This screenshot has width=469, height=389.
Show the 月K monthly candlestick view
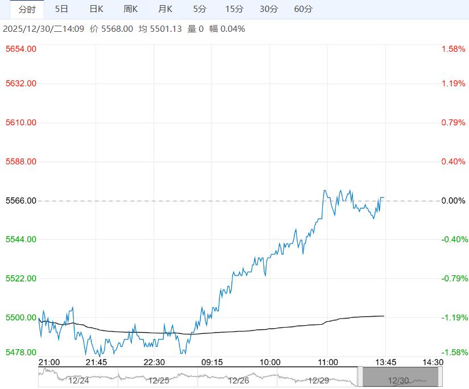tap(165, 9)
